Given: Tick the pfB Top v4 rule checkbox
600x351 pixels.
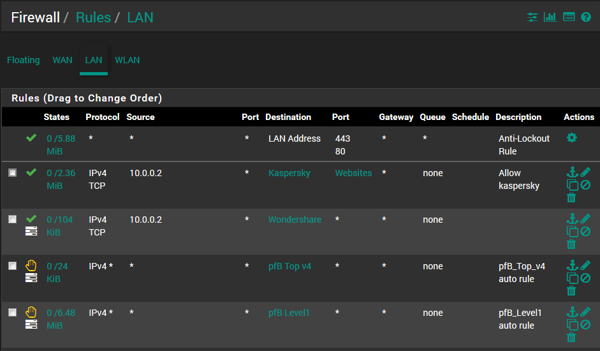Looking at the screenshot, I should click(x=12, y=266).
